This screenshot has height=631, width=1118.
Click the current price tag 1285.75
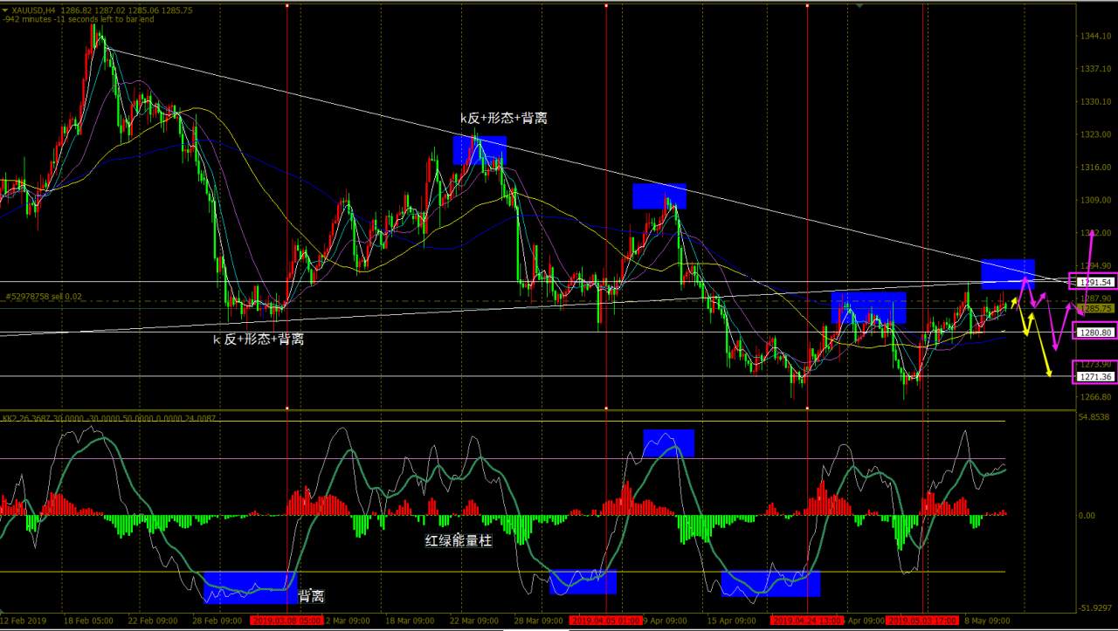(1094, 308)
